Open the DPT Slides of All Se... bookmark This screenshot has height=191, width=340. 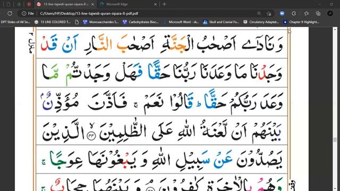coord(15,22)
